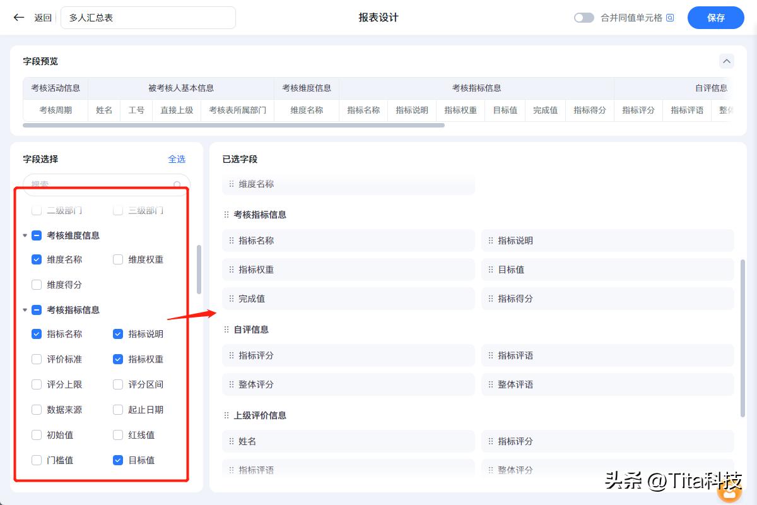Uncheck the 指标权重 checkbox in field list

coord(118,359)
